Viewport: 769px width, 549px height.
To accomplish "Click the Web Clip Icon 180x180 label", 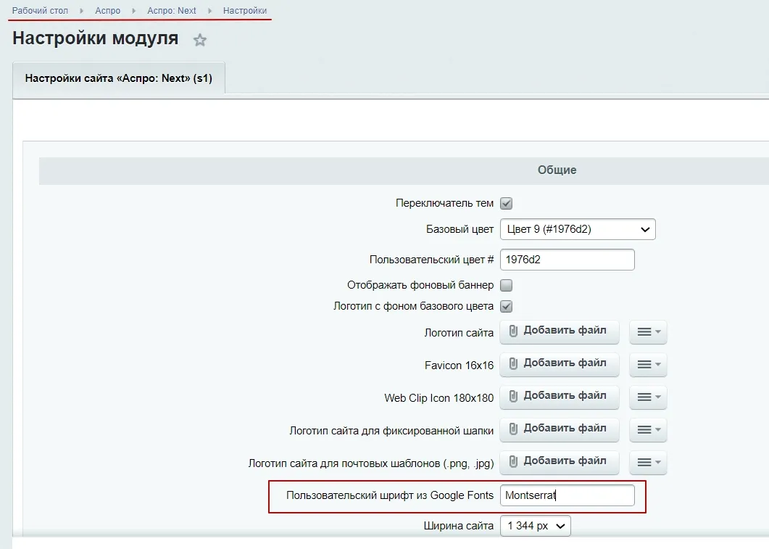I will pos(439,398).
